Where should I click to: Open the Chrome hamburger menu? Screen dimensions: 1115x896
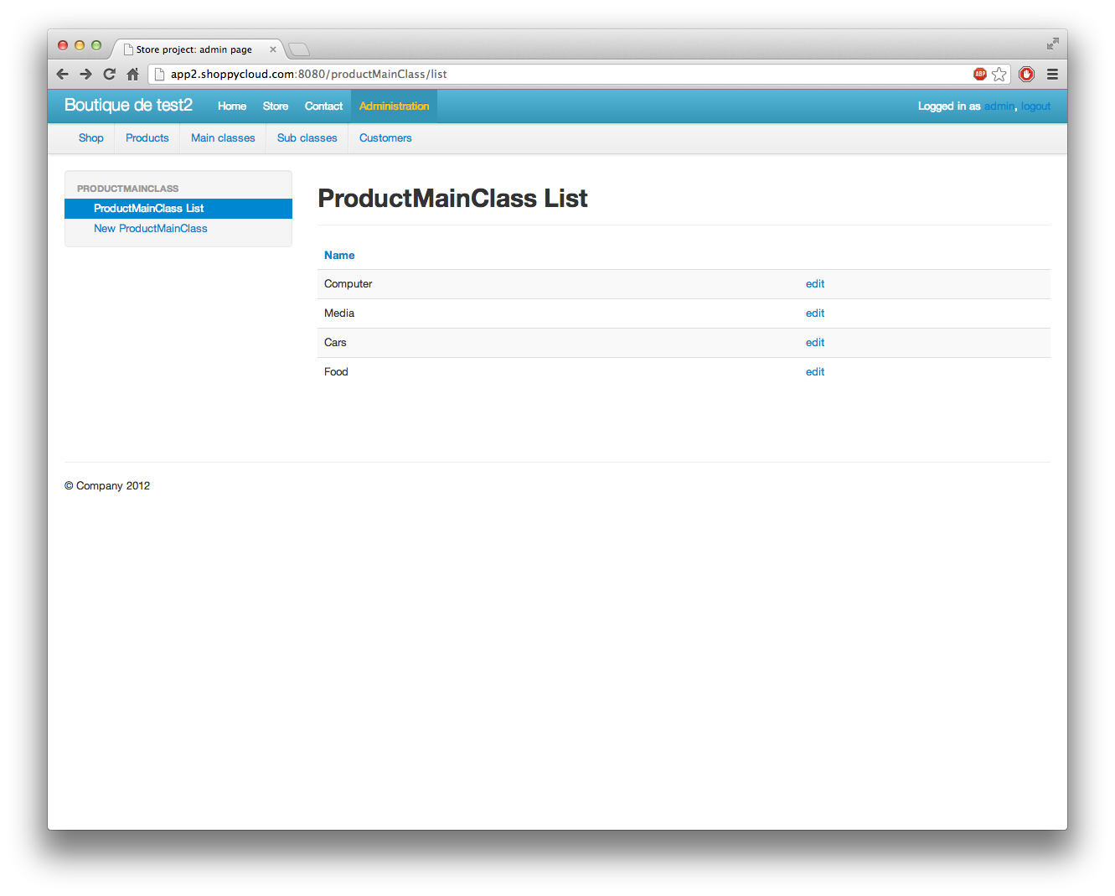pyautogui.click(x=1052, y=75)
